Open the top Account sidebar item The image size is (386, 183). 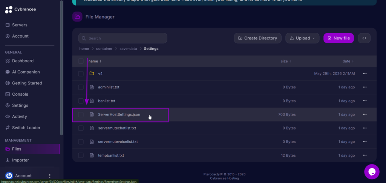17,36
